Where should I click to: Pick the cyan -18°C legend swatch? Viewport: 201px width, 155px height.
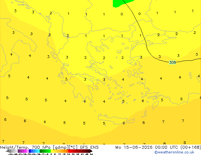39,151
